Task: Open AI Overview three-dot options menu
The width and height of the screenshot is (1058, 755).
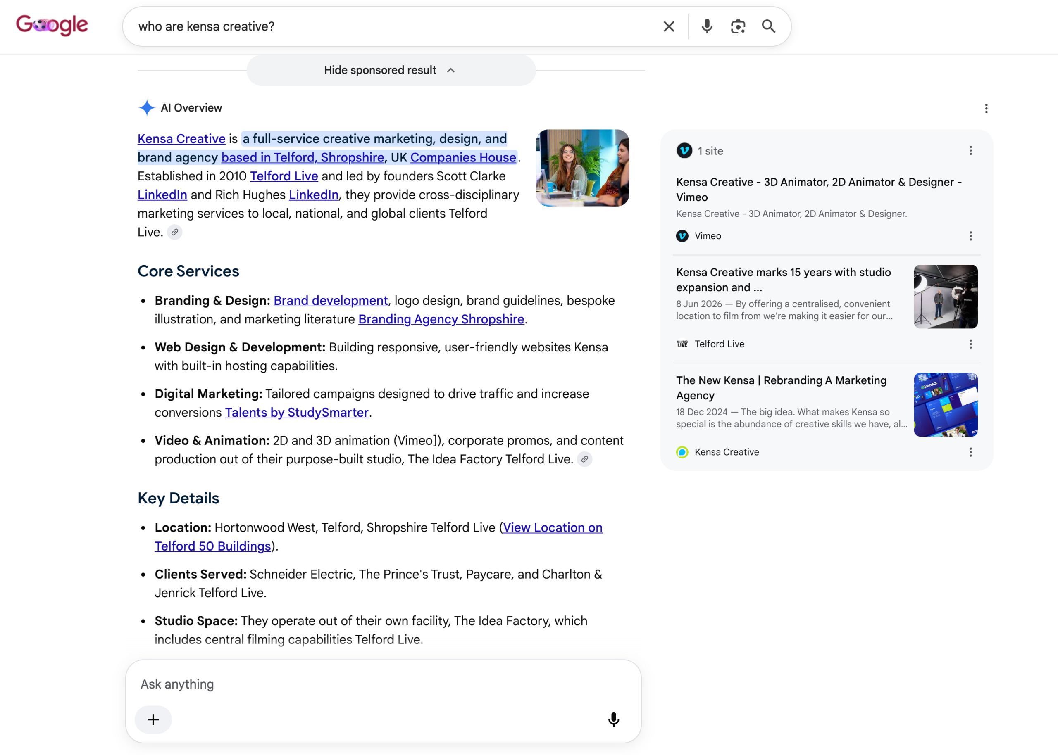Action: pyautogui.click(x=987, y=108)
